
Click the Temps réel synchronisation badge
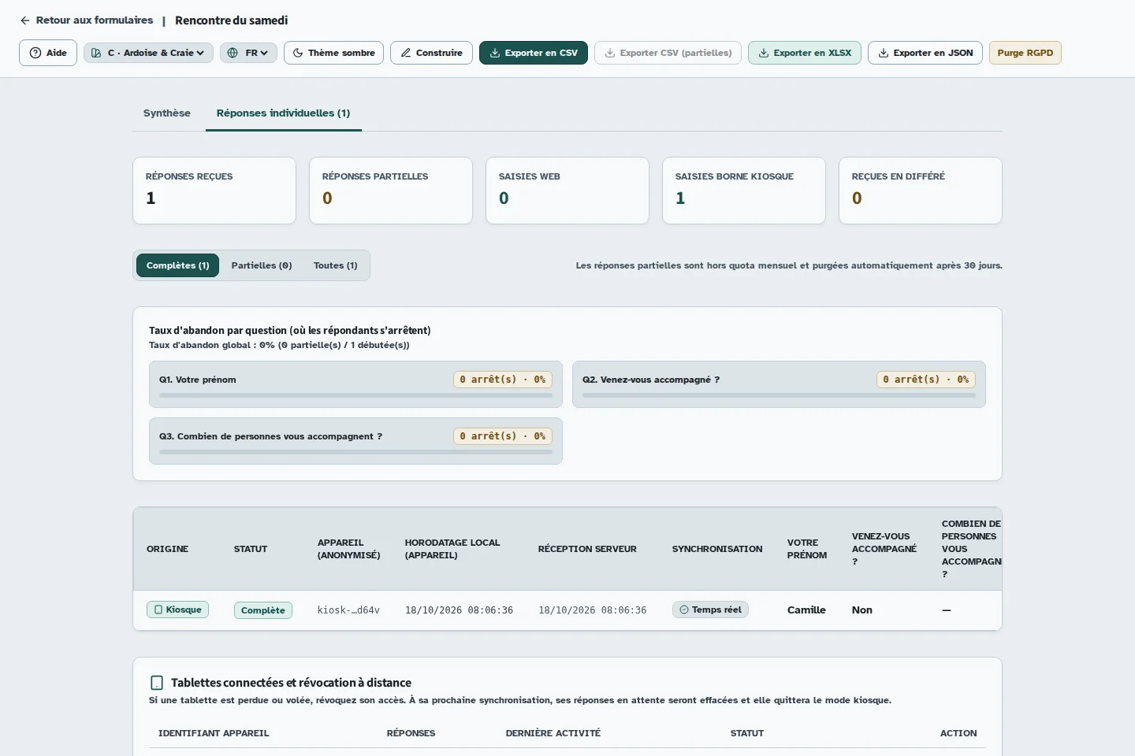710,610
